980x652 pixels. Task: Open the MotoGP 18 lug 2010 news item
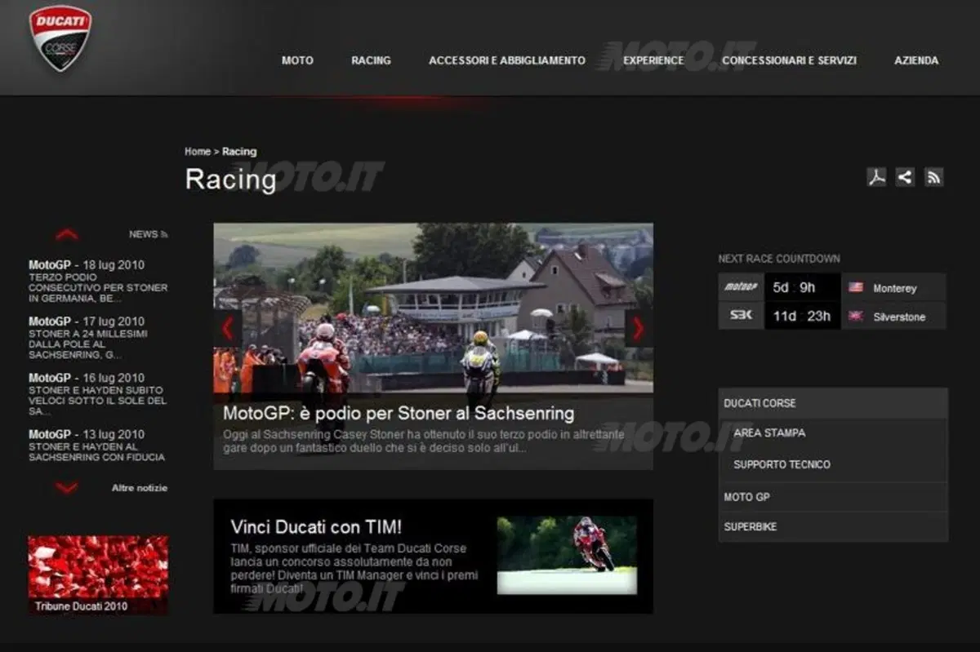coord(98,281)
